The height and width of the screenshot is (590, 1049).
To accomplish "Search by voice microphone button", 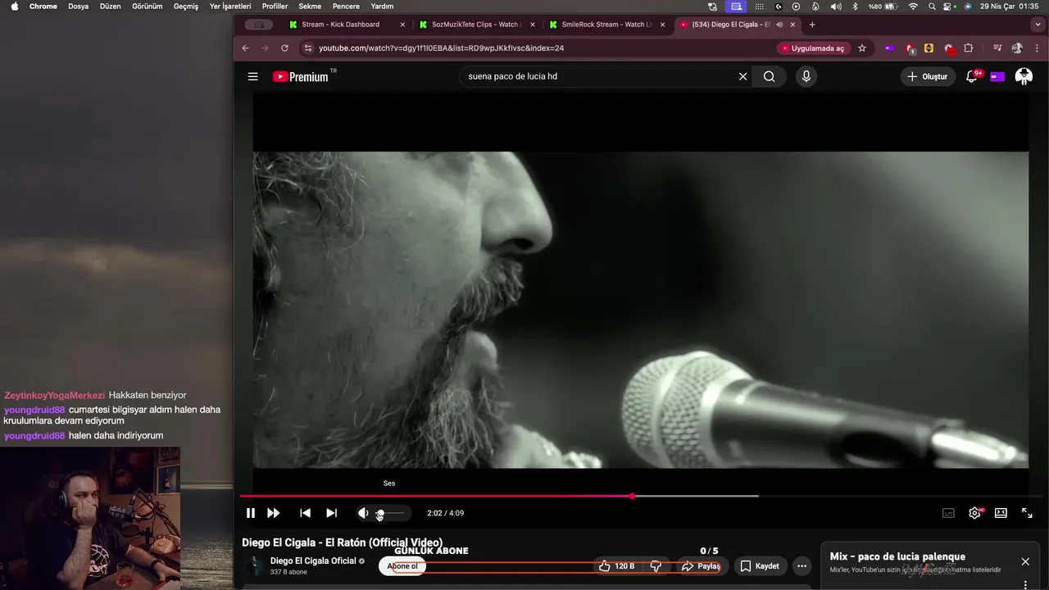I will tap(806, 76).
